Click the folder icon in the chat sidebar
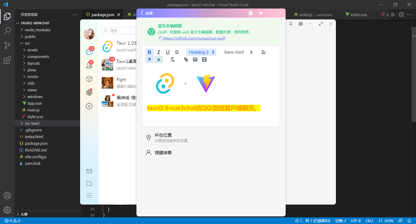Image resolution: width=416 pixels, height=224 pixels. 89,183
